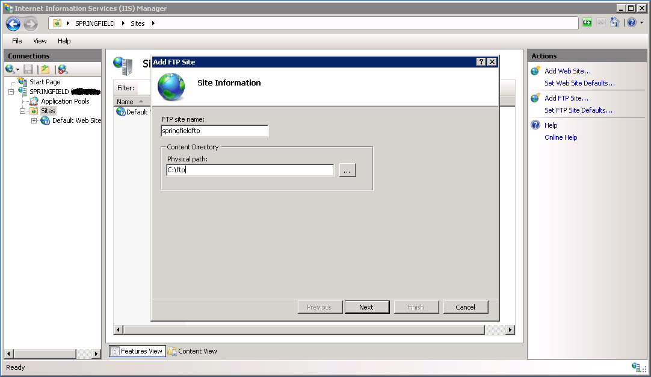Close the Add FTP Site dialog
The width and height of the screenshot is (651, 377).
492,62
